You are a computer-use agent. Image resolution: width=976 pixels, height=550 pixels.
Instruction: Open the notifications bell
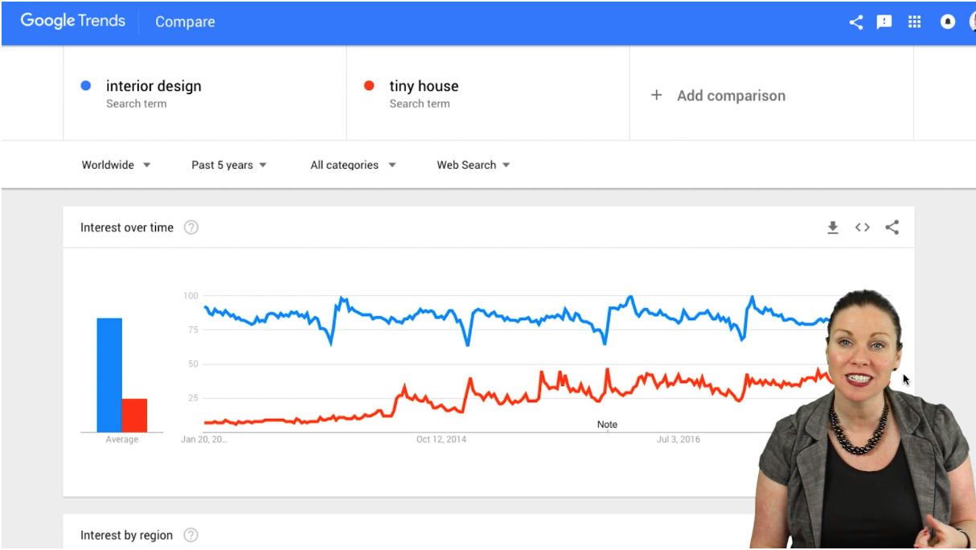click(948, 23)
